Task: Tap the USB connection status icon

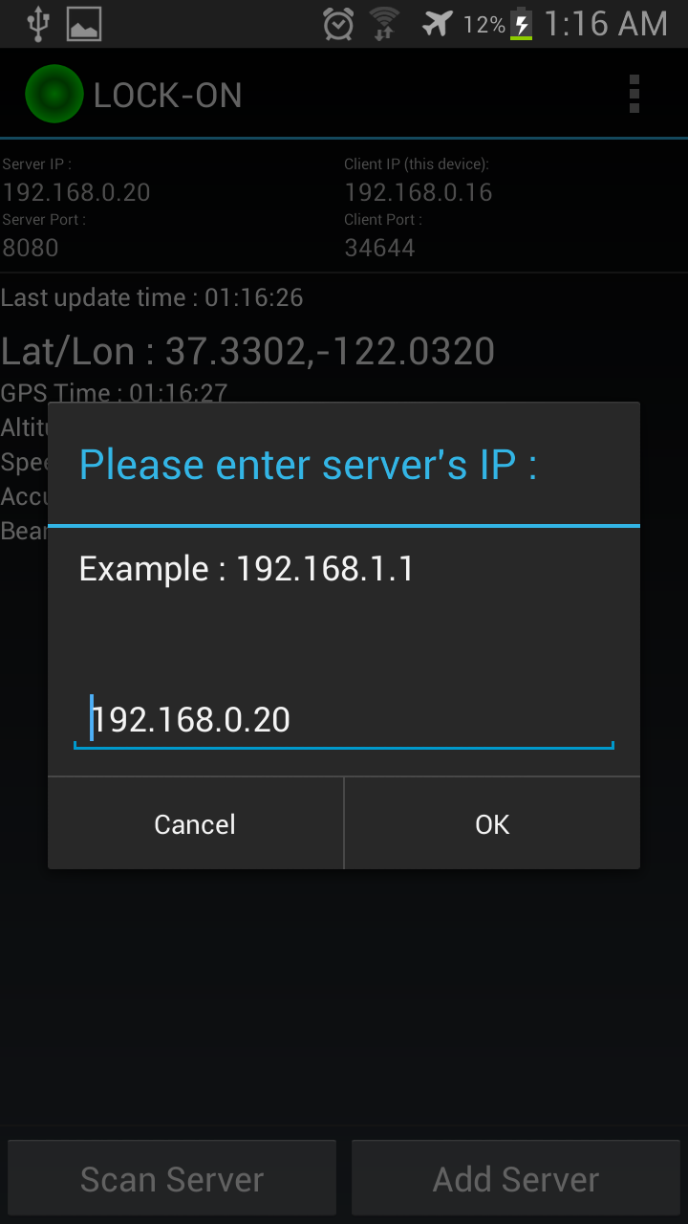Action: (x=37, y=24)
